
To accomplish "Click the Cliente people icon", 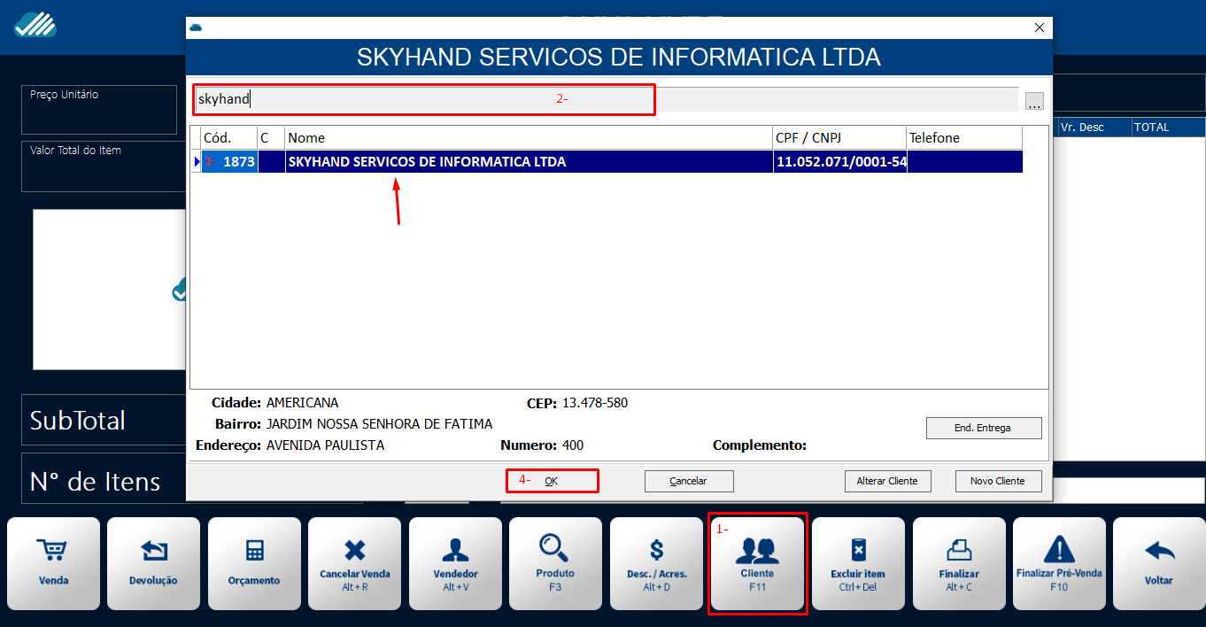I will [757, 551].
